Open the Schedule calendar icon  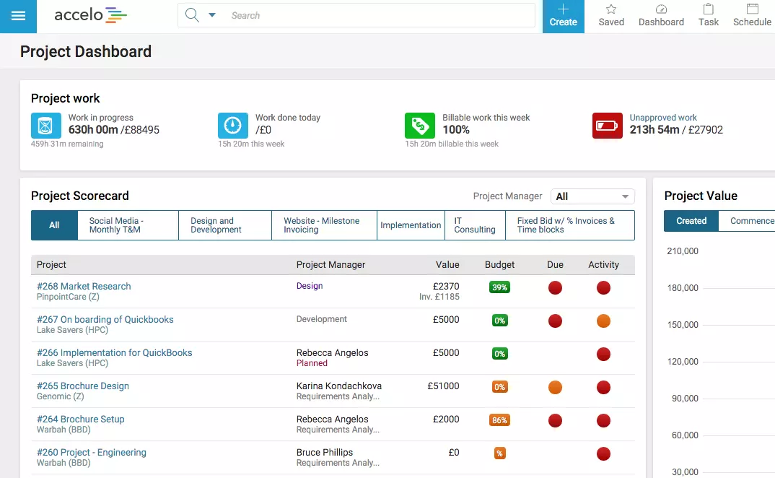tap(752, 9)
